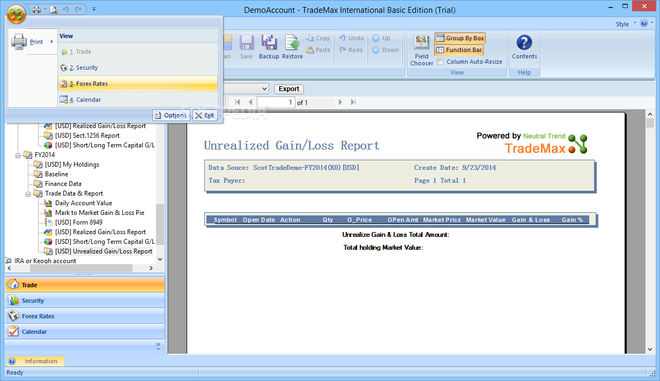Select IRA or Keogh account item
The image size is (660, 381).
point(45,261)
